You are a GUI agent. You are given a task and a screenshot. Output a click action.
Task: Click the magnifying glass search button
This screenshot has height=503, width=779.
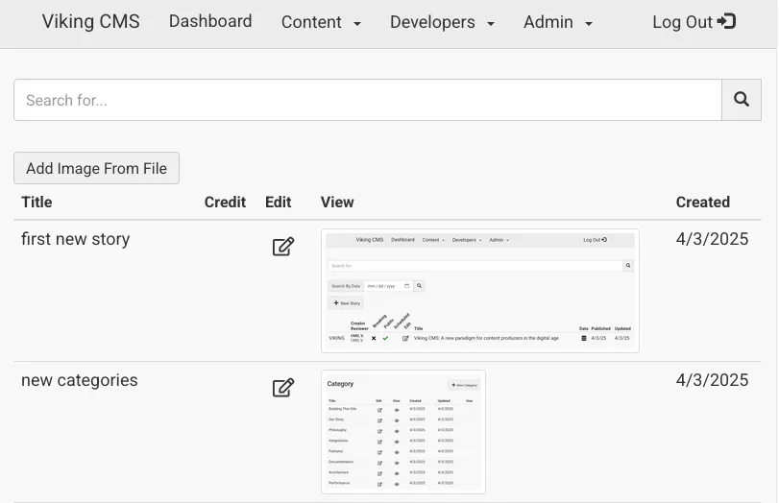741,100
